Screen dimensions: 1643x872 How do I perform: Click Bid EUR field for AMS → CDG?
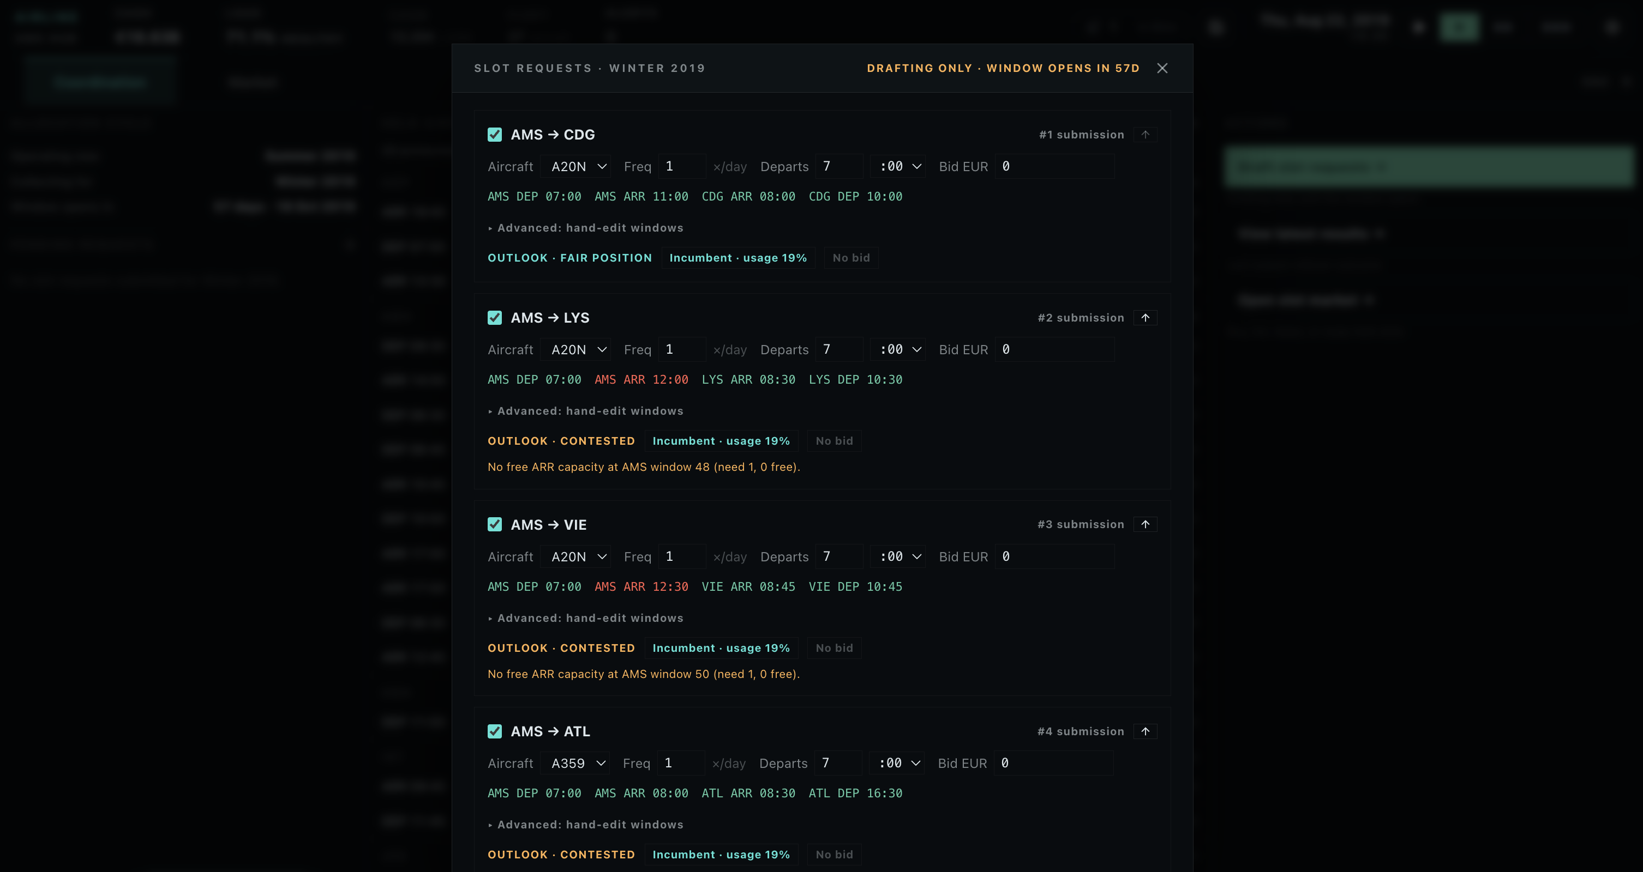[1055, 166]
